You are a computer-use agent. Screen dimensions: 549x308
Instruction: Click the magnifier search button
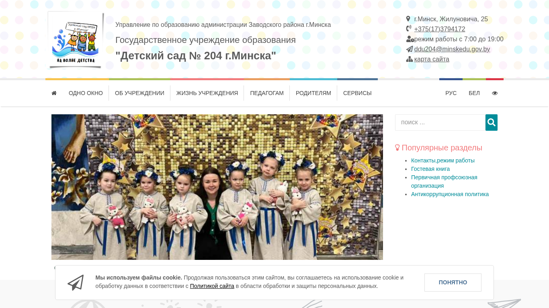tap(491, 122)
